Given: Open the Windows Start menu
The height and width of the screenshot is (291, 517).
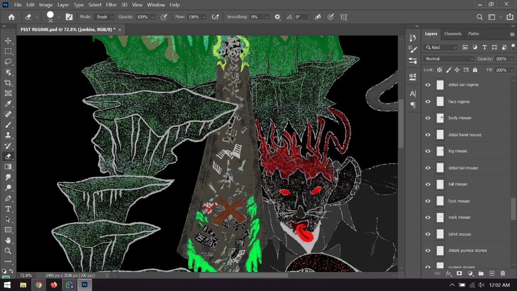Looking at the screenshot, I should [8, 285].
